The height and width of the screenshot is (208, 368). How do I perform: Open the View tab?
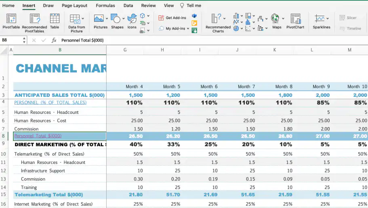click(x=169, y=5)
